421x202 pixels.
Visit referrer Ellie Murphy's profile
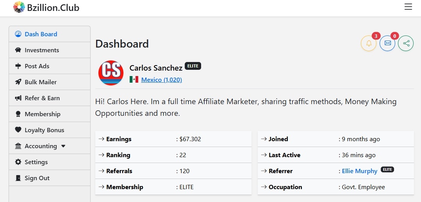point(359,171)
